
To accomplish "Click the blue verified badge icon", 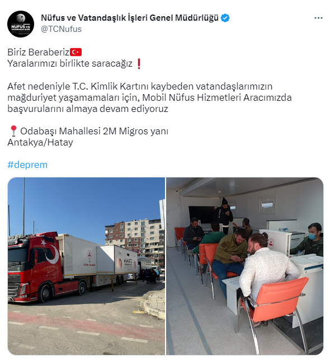I will pos(225,18).
